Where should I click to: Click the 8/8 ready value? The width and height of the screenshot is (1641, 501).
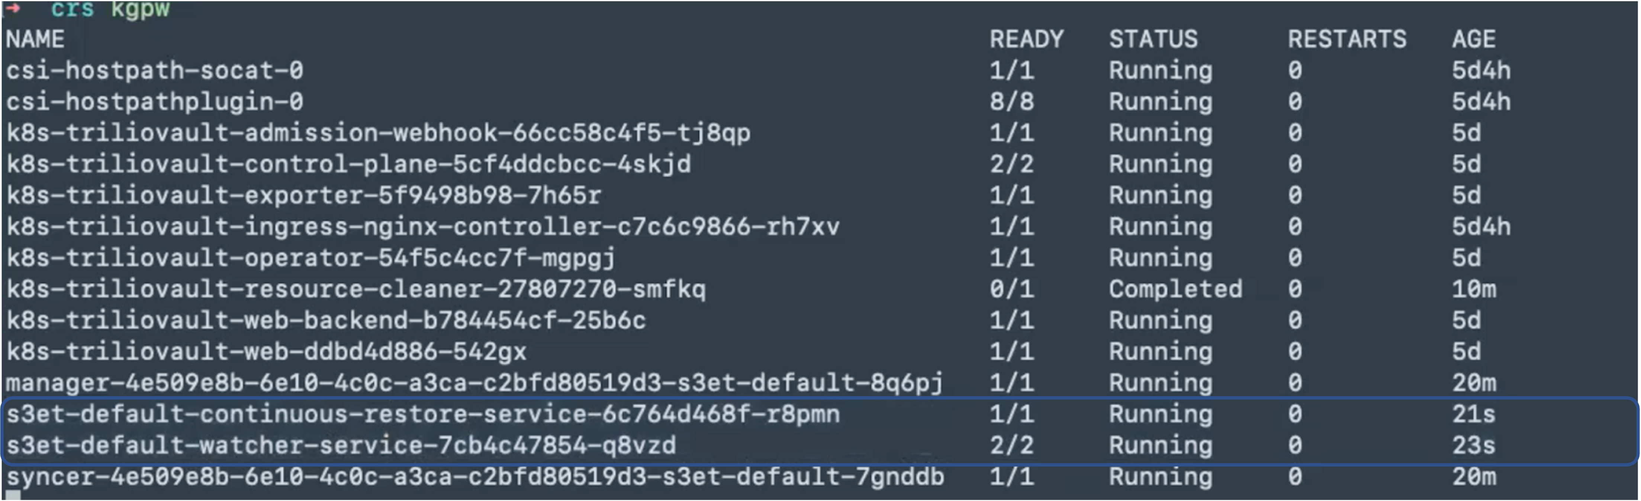[1011, 101]
